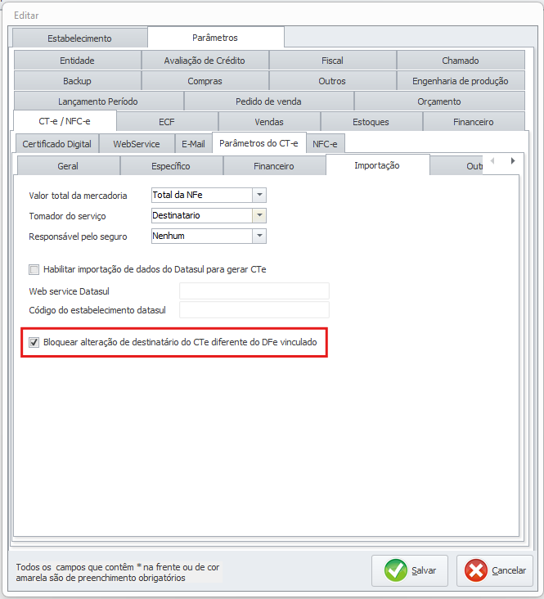Open the Fiscal parameters tab
Image resolution: width=544 pixels, height=599 pixels.
click(x=332, y=61)
